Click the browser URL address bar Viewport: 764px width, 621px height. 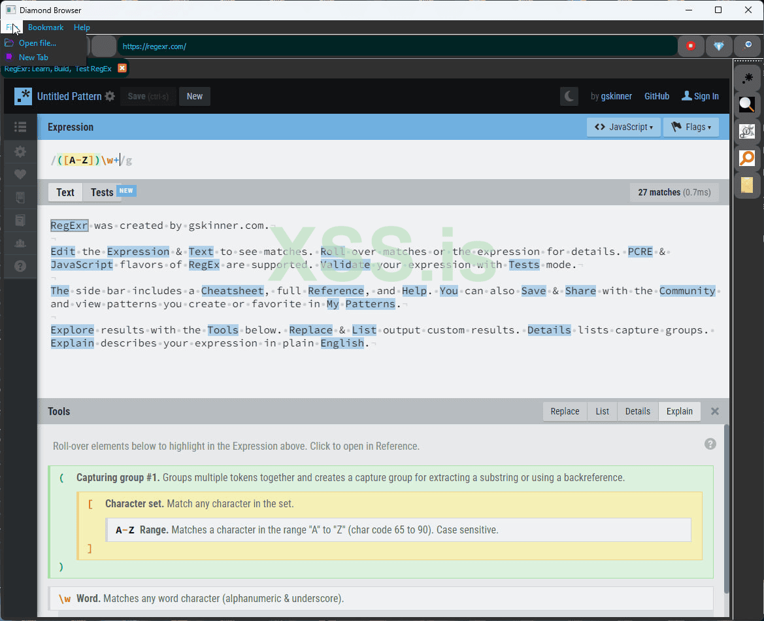pos(397,46)
